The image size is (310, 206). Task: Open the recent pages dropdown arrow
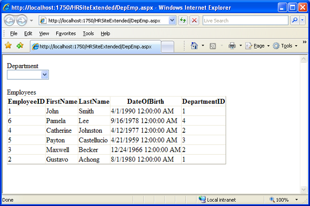(x=31, y=20)
